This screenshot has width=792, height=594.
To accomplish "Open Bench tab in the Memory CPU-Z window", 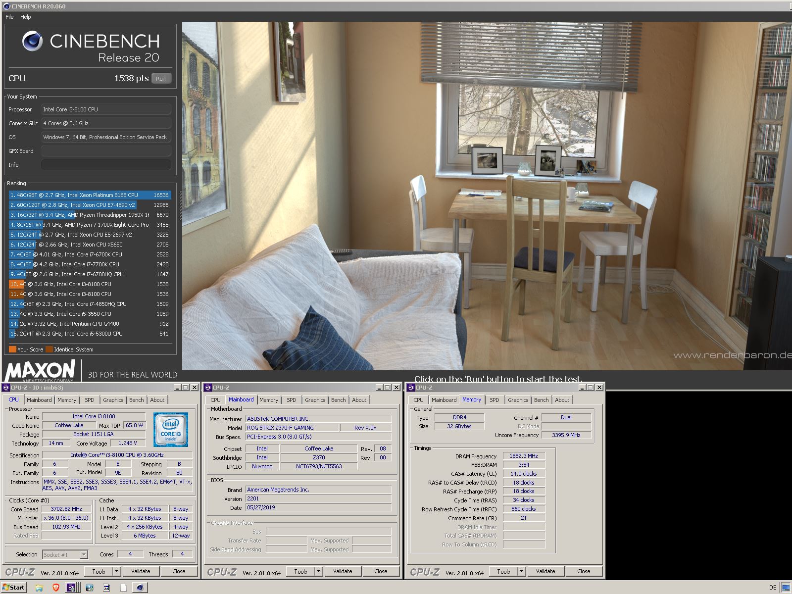I will click(x=542, y=400).
